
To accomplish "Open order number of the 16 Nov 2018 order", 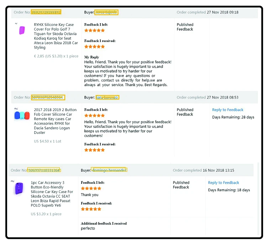I will tap(44, 170).
